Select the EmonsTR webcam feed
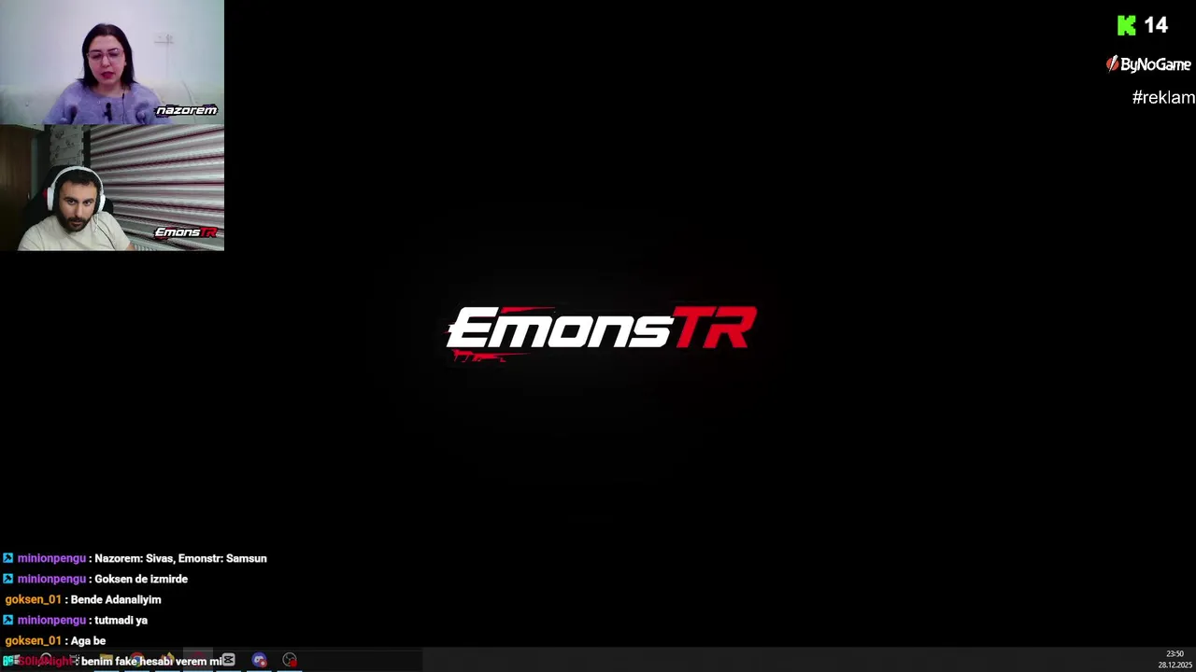This screenshot has height=672, width=1196. (x=112, y=189)
